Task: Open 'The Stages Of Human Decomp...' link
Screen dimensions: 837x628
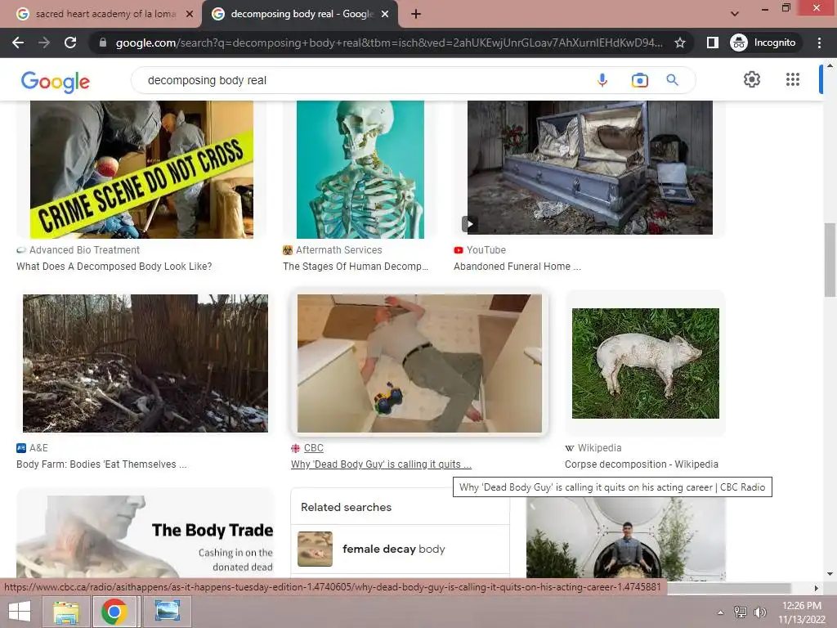Action: [x=356, y=266]
